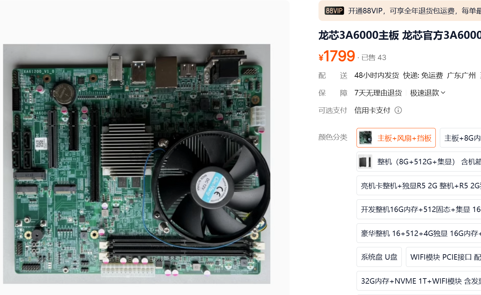The image size is (481, 295).
Task: Click the motherboard thumbnail in the 主板+风扇+挡板 option
Action: pyautogui.click(x=365, y=138)
